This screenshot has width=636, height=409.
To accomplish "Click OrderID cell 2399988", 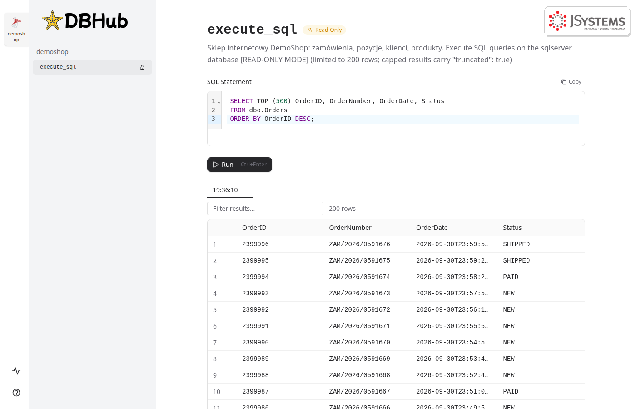I will click(255, 375).
